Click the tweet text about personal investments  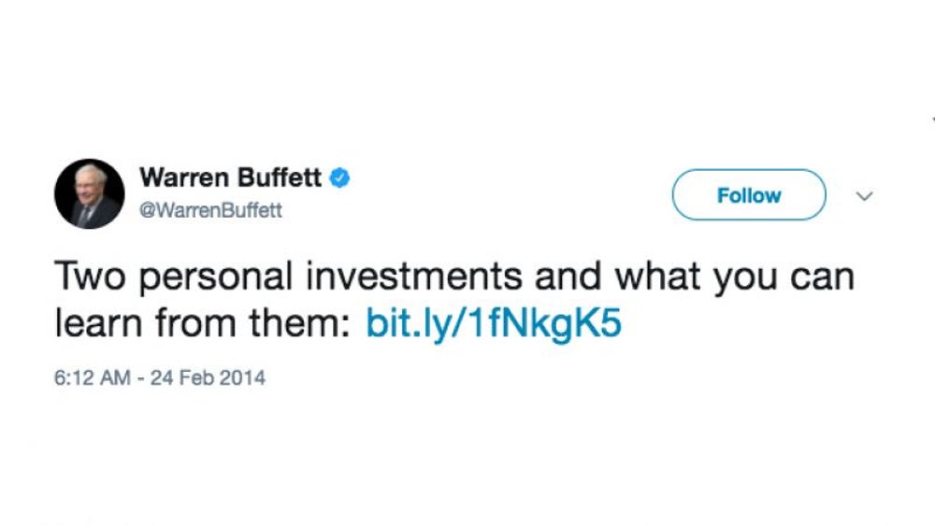[454, 300]
